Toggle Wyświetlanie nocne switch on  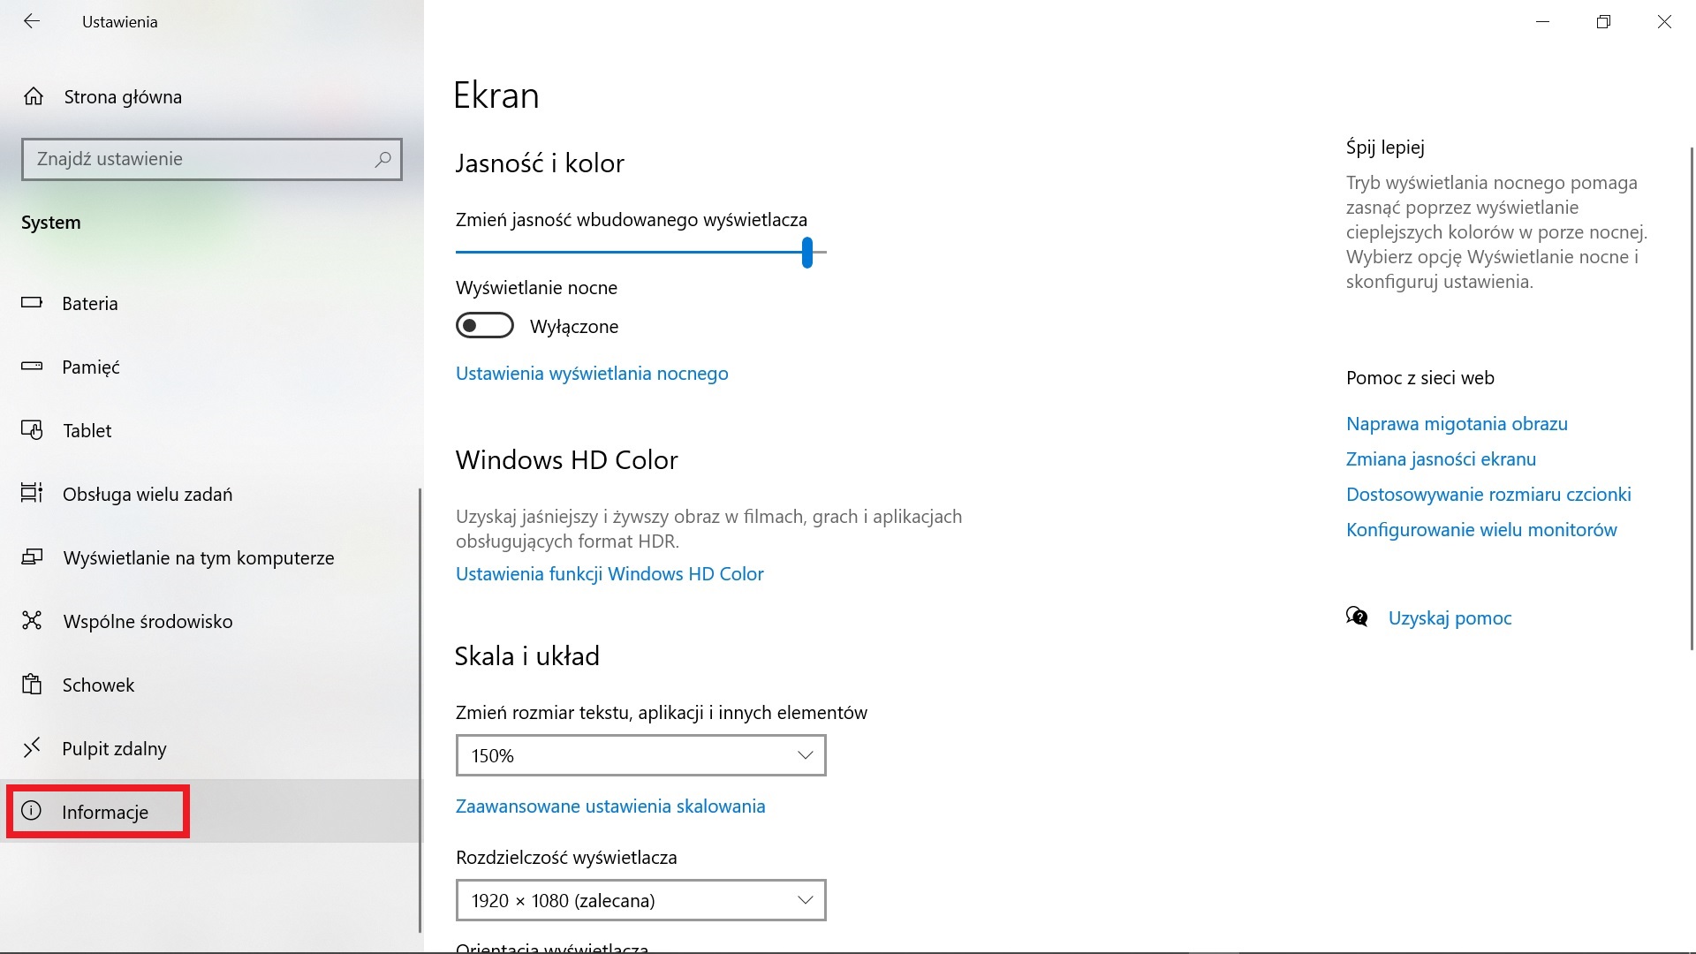click(x=484, y=326)
